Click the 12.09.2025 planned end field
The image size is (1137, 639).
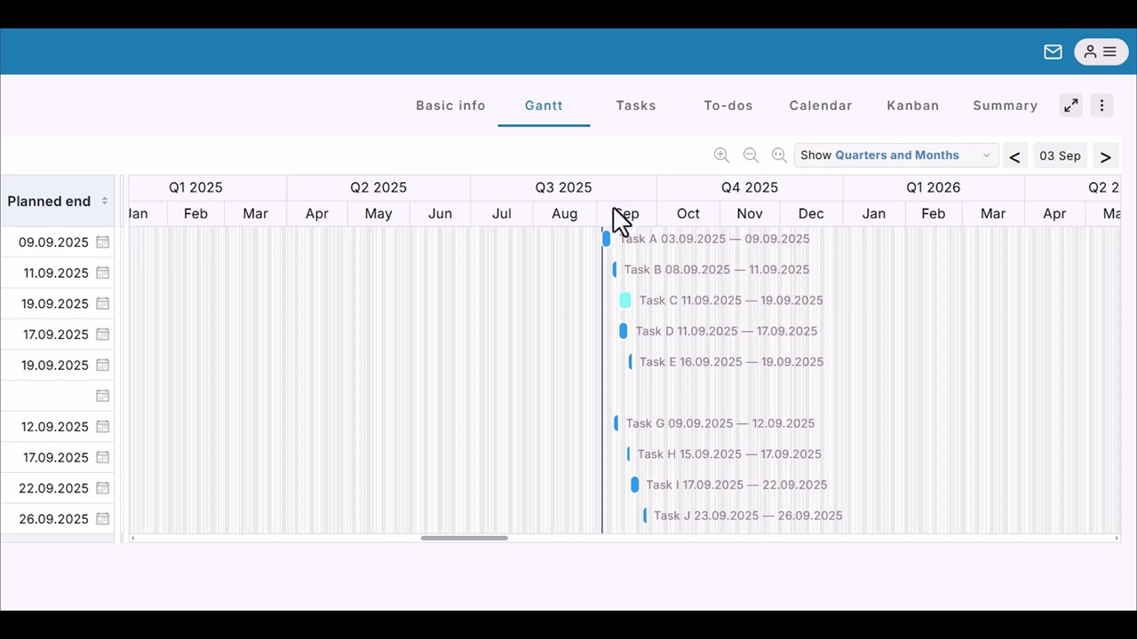(55, 427)
